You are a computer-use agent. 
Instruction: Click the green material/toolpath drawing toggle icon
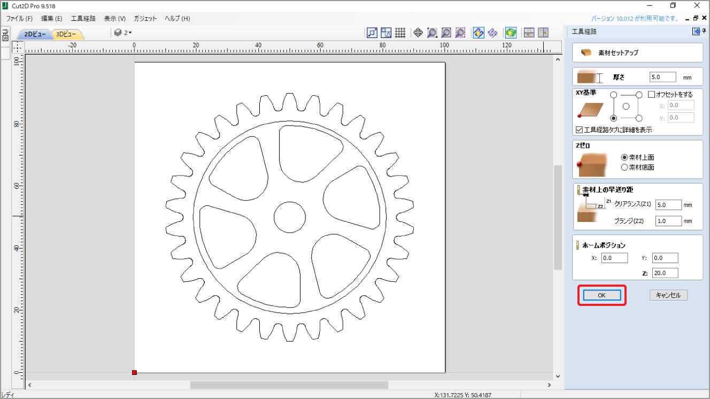511,33
